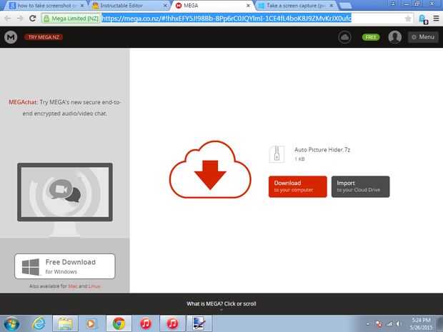The height and width of the screenshot is (332, 443).
Task: Close the how to take screenshot tab
Action: point(82,6)
